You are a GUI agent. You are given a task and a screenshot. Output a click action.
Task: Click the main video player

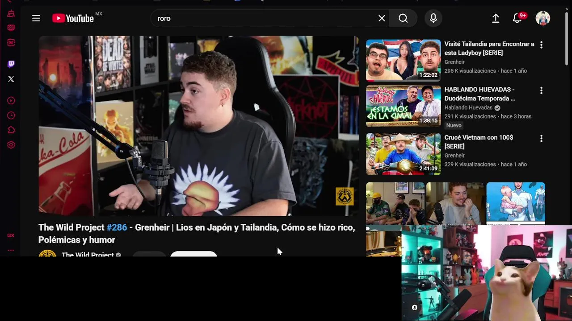coord(198,126)
